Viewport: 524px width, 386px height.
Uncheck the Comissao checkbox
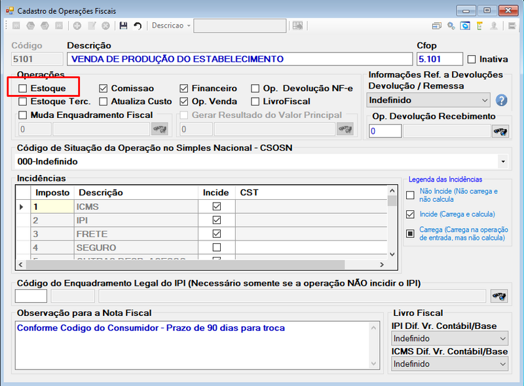click(103, 88)
